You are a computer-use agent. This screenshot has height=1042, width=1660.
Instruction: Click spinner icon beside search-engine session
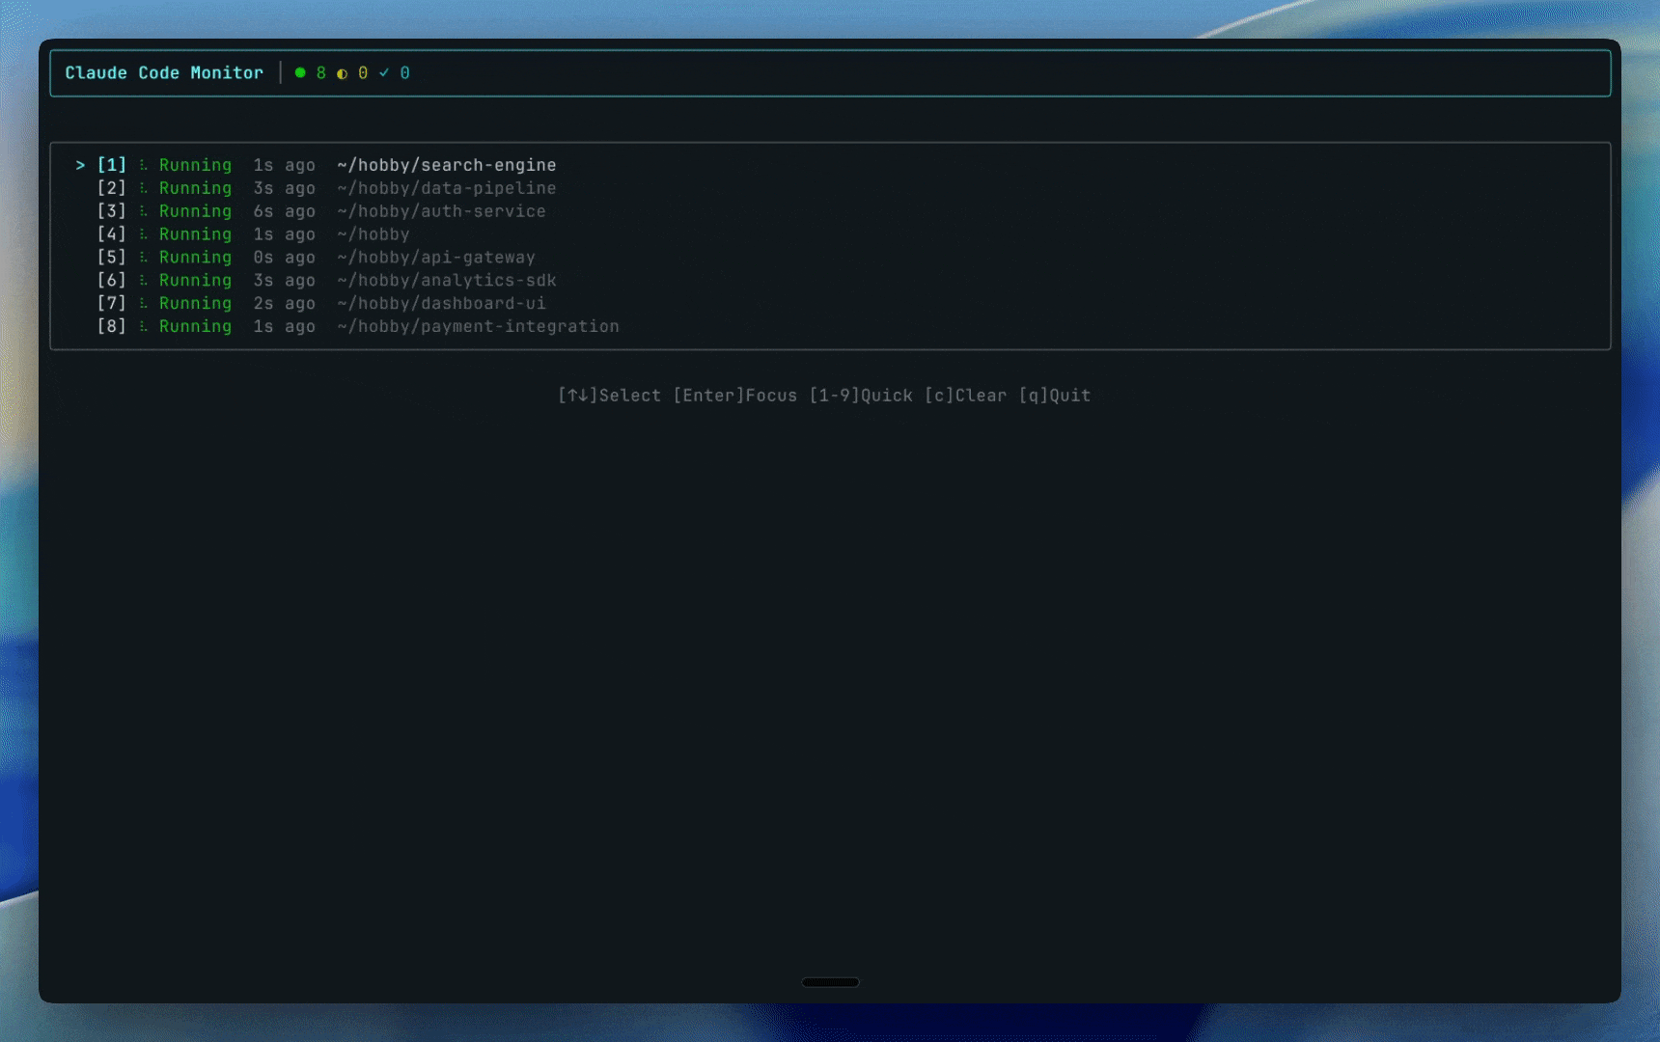[x=143, y=165]
